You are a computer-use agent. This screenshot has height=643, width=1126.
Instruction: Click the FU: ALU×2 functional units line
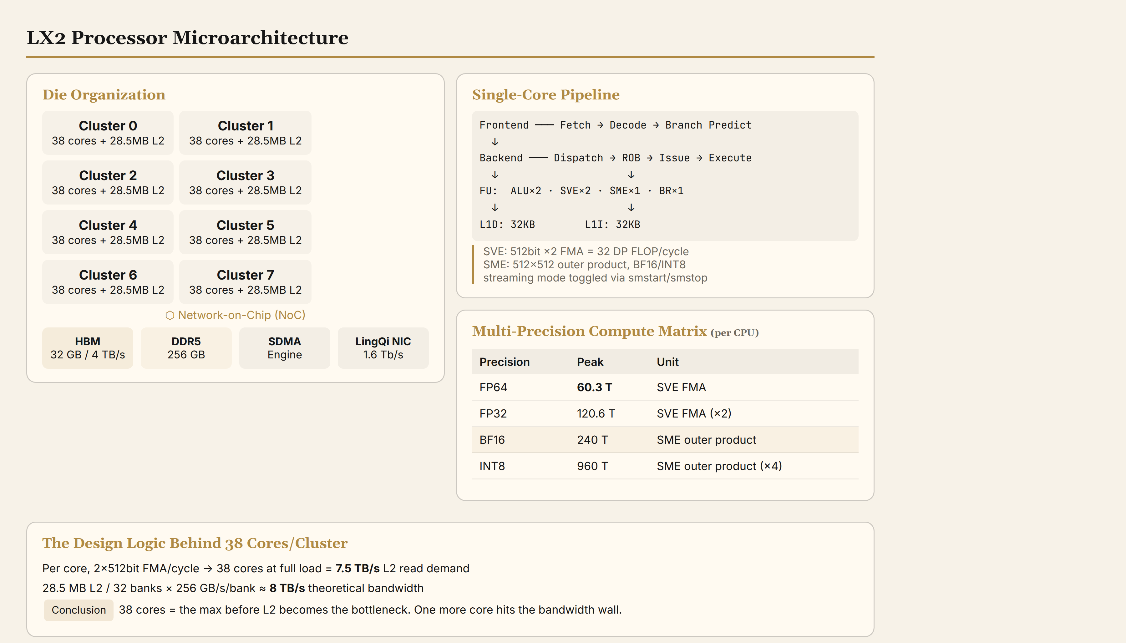coord(581,191)
